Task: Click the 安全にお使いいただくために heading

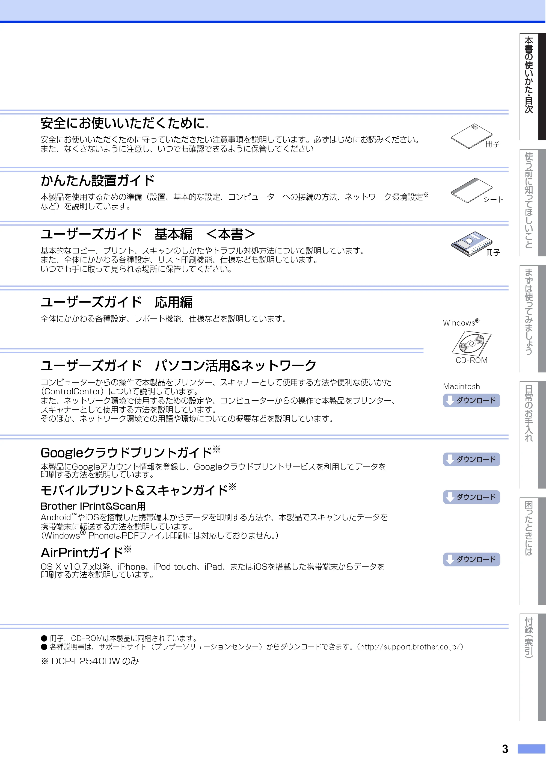Action: [125, 123]
